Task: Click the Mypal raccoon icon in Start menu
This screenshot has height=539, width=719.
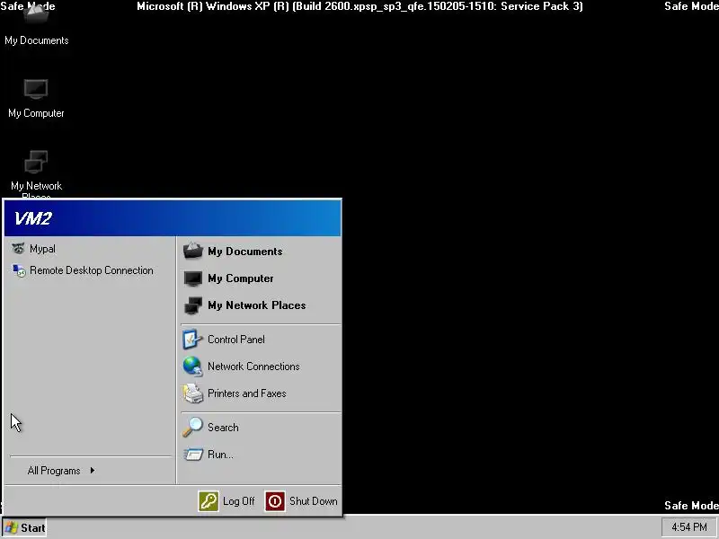Action: click(18, 249)
